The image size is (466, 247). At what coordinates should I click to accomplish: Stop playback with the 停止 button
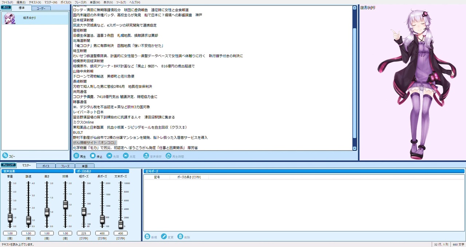coord(96,156)
